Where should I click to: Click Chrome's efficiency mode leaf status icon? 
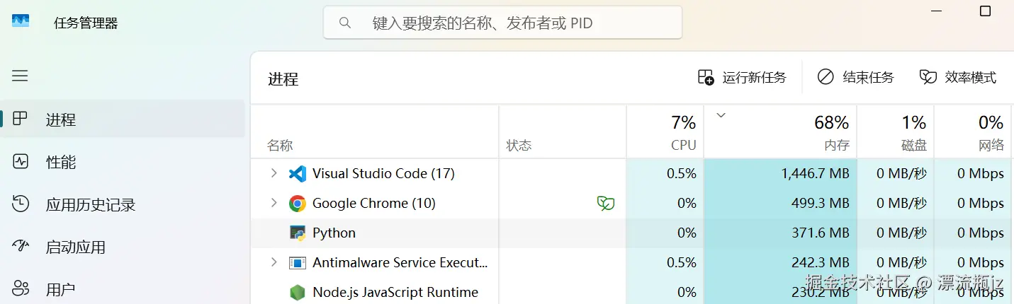[x=605, y=204]
